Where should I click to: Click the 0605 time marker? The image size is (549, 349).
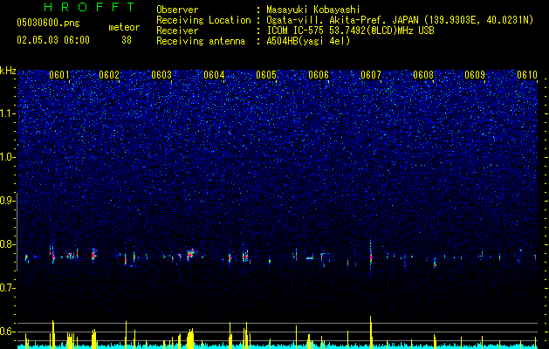266,75
